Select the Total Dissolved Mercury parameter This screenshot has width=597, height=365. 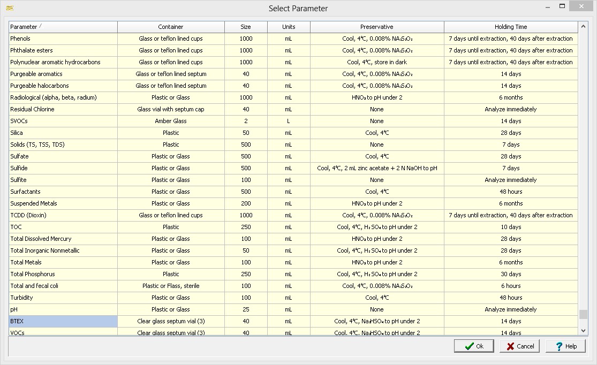[63, 239]
